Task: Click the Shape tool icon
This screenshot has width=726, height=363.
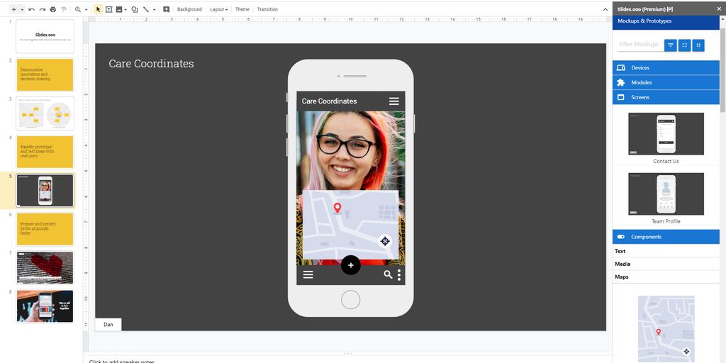Action: tap(134, 9)
